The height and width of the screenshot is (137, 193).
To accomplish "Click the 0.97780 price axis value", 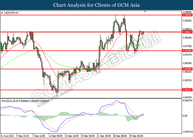I will (x=187, y=46).
